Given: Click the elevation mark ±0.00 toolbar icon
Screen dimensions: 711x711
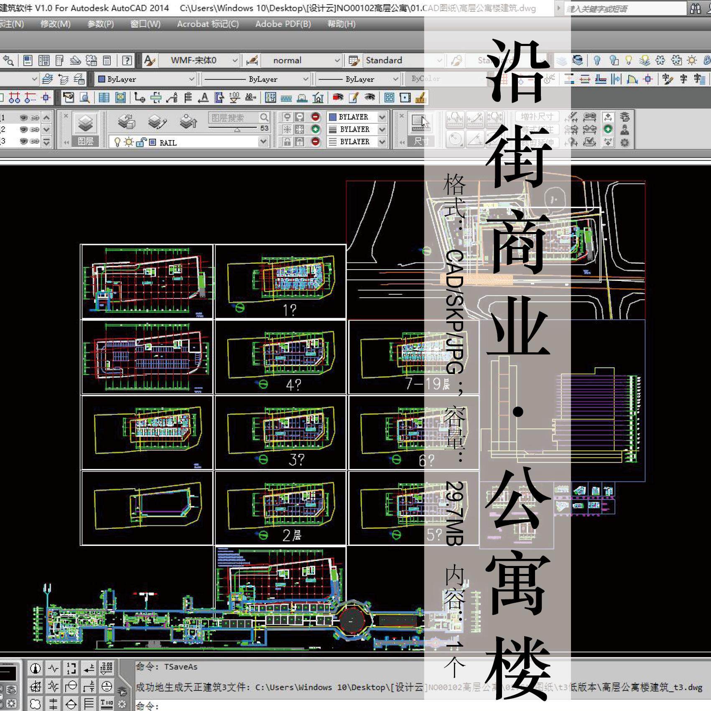Looking at the screenshot, I should pos(234,98).
